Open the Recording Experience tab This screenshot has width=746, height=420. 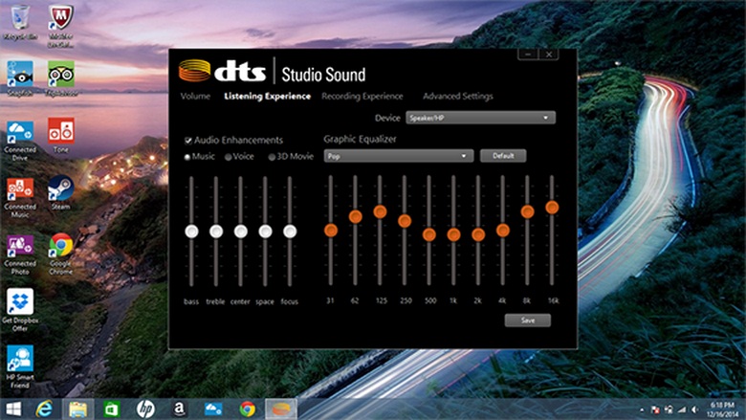(x=362, y=97)
